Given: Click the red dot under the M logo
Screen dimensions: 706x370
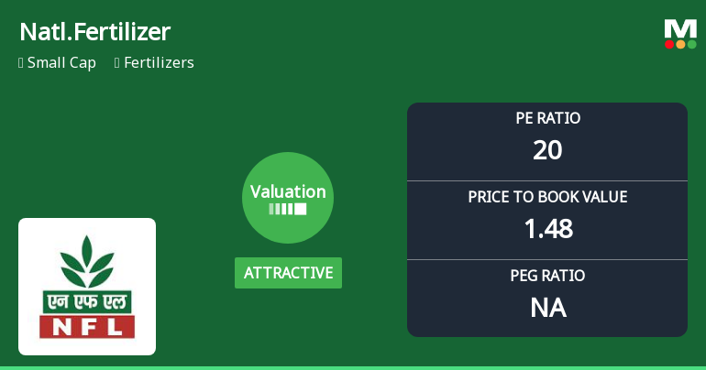Looking at the screenshot, I should (669, 44).
